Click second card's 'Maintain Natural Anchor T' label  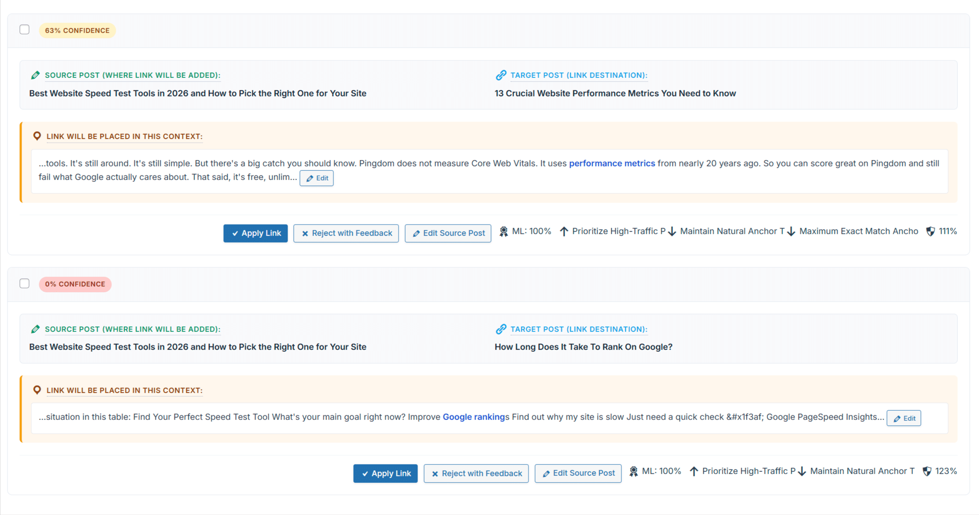[x=862, y=471]
